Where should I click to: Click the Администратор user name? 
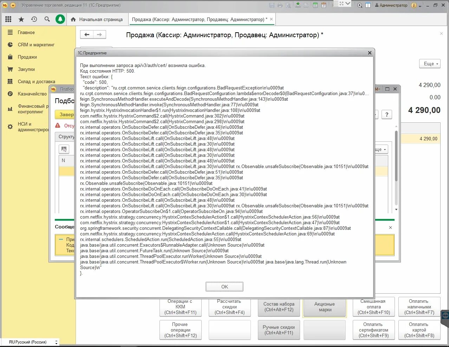point(391,5)
